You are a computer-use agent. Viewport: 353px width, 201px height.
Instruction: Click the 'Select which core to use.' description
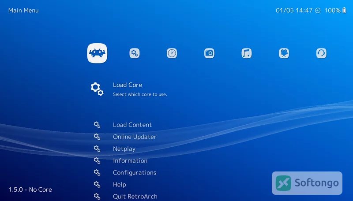tap(140, 94)
